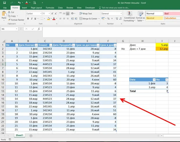Apply the Bad cell style

[172, 14]
